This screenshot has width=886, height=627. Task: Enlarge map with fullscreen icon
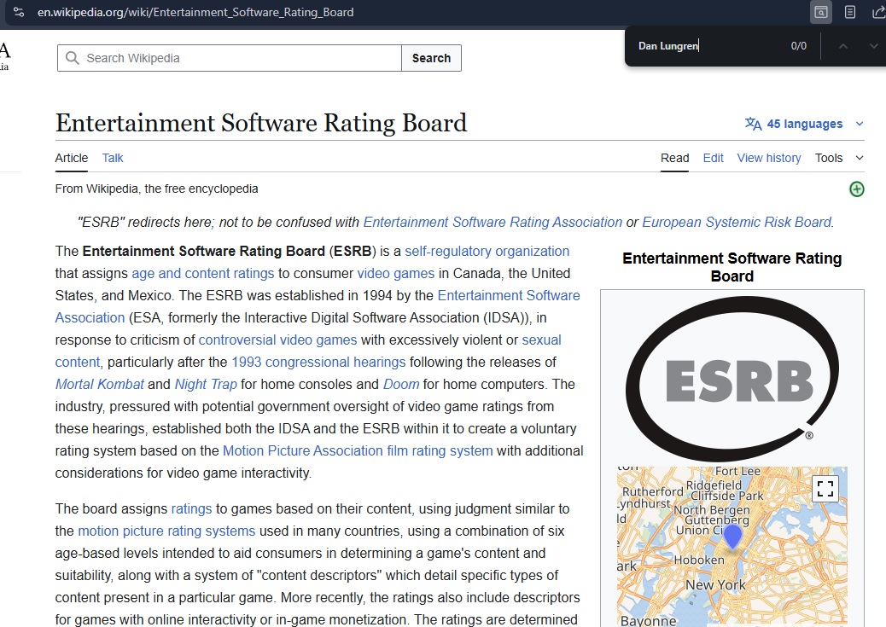(x=825, y=488)
